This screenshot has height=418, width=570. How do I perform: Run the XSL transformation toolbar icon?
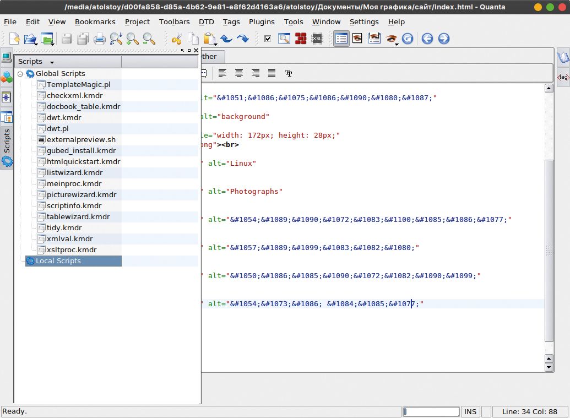pyautogui.click(x=317, y=39)
